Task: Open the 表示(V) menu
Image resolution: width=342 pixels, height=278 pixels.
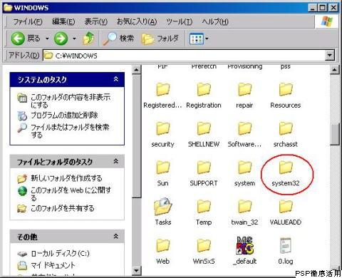Action: pyautogui.click(x=96, y=22)
